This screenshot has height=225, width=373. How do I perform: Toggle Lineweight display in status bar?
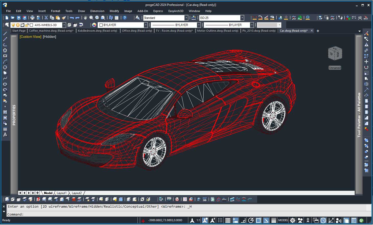(273, 220)
